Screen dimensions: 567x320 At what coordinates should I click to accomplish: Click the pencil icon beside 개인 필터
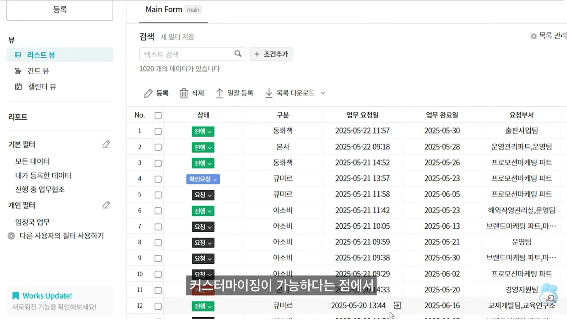point(106,205)
